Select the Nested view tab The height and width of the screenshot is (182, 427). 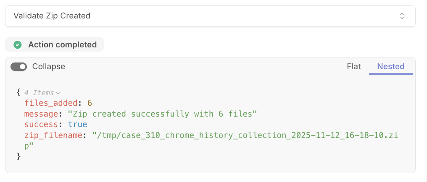pos(391,67)
